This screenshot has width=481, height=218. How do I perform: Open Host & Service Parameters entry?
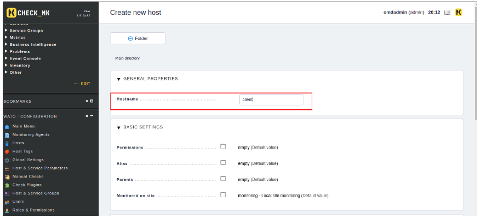tap(40, 168)
